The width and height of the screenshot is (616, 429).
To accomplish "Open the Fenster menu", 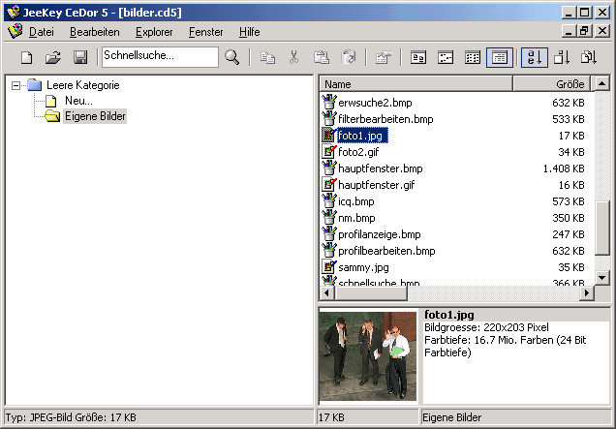I will coord(206,32).
